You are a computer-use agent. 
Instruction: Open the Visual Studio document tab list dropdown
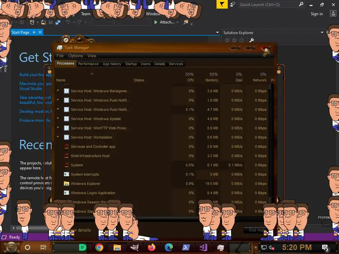217,32
